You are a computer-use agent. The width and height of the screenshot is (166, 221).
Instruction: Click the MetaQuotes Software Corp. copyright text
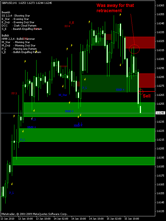(x=34, y=214)
